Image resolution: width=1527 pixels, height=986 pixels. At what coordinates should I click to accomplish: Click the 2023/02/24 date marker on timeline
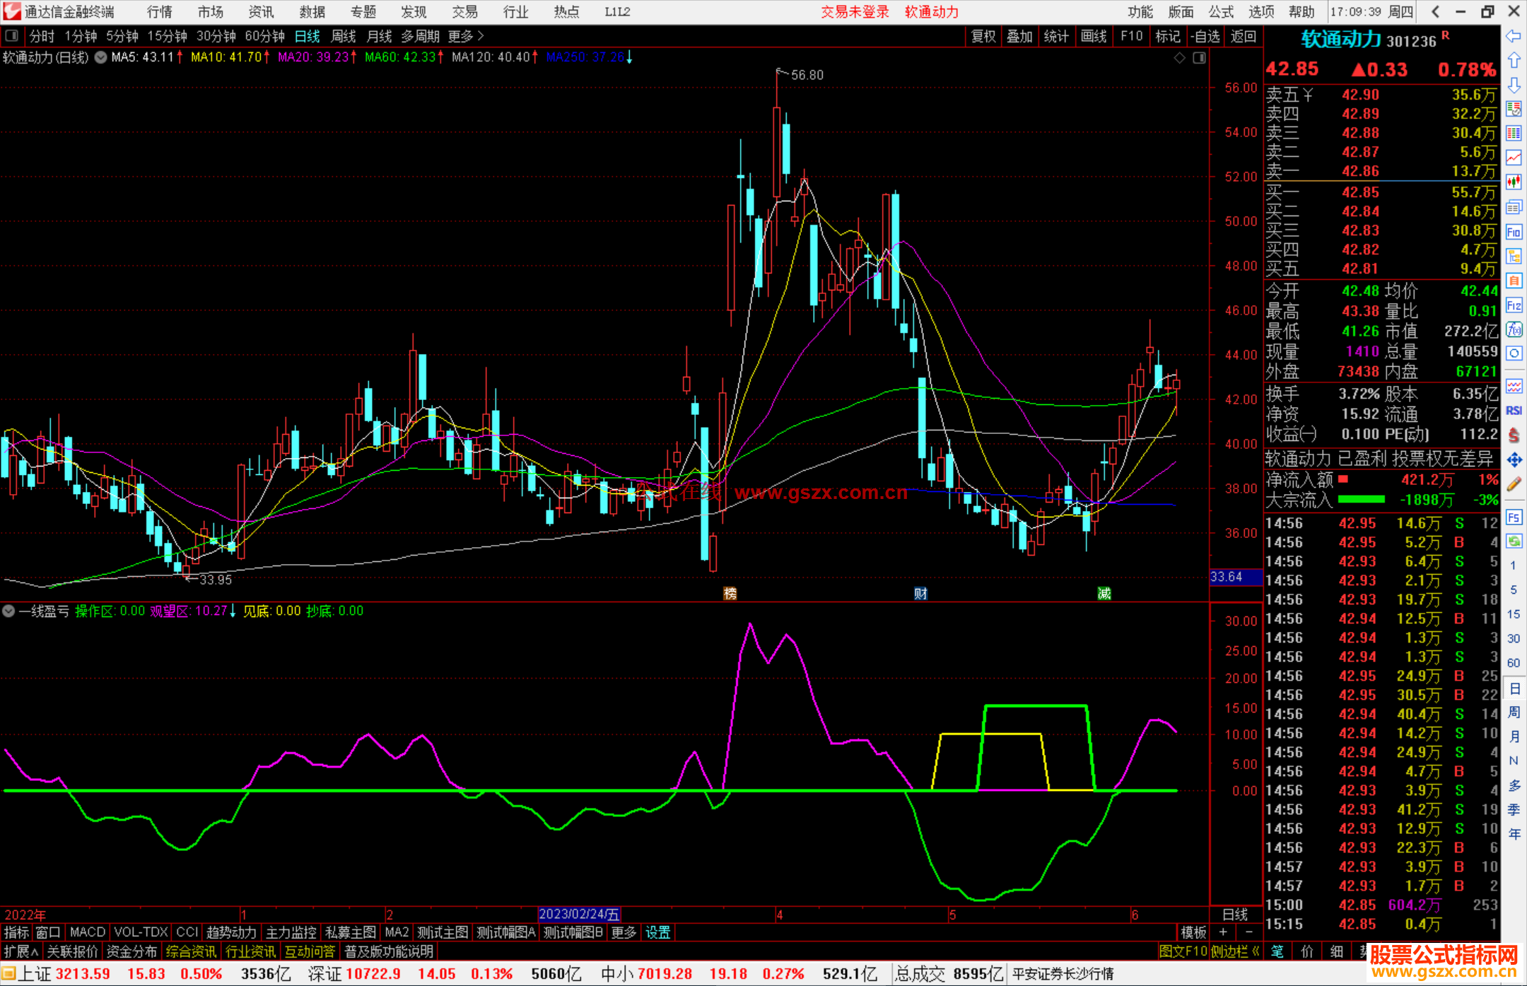click(x=578, y=915)
